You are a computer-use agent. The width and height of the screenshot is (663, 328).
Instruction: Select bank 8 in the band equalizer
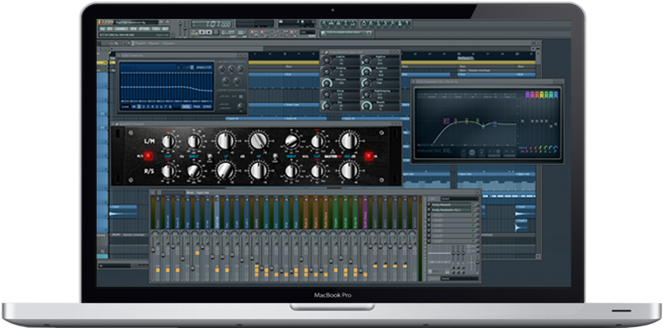point(170,106)
